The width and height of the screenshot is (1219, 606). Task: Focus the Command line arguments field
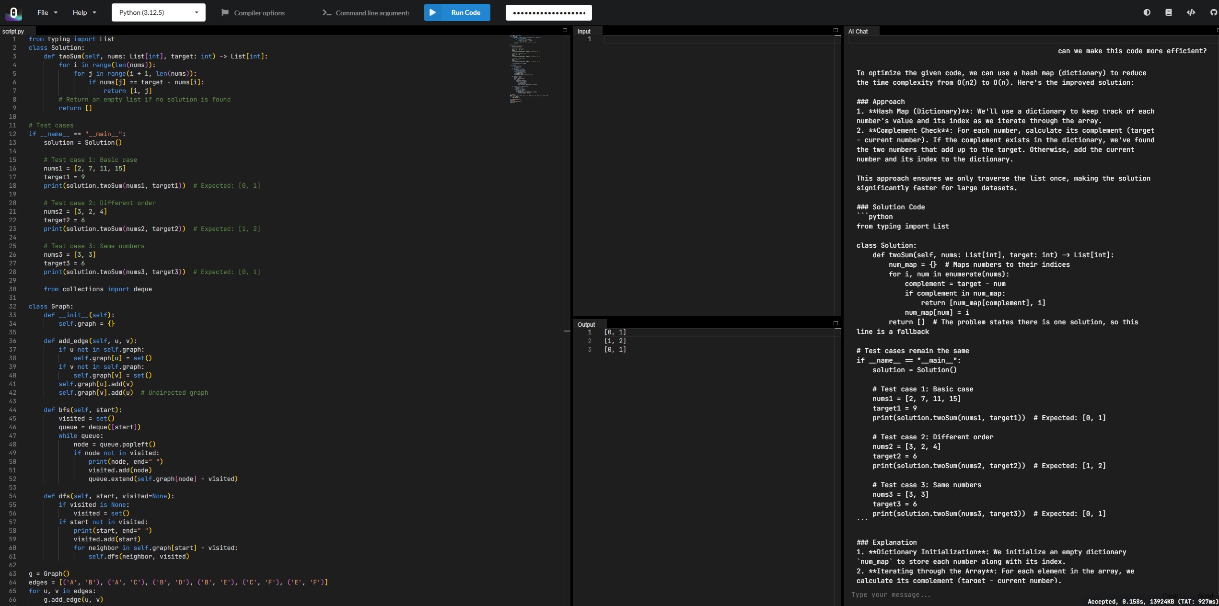click(372, 13)
